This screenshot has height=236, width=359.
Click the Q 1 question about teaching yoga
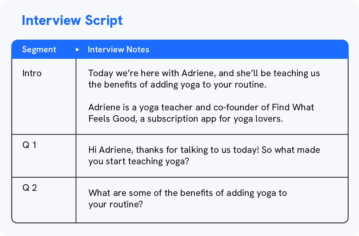204,156
